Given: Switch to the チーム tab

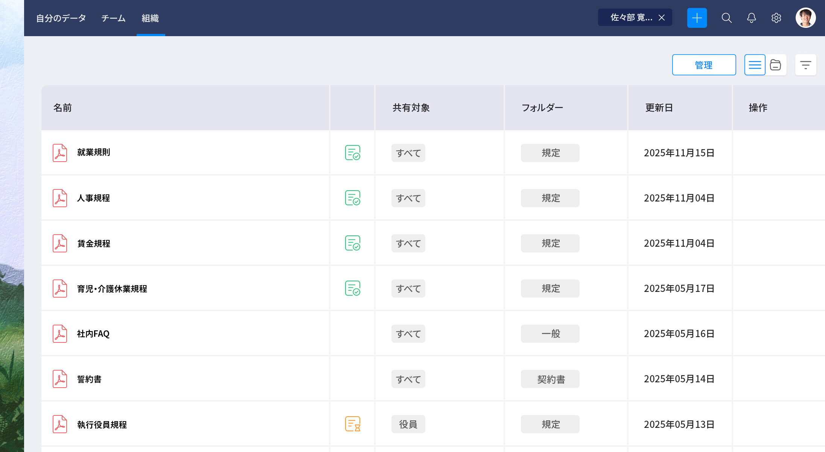Looking at the screenshot, I should [113, 18].
